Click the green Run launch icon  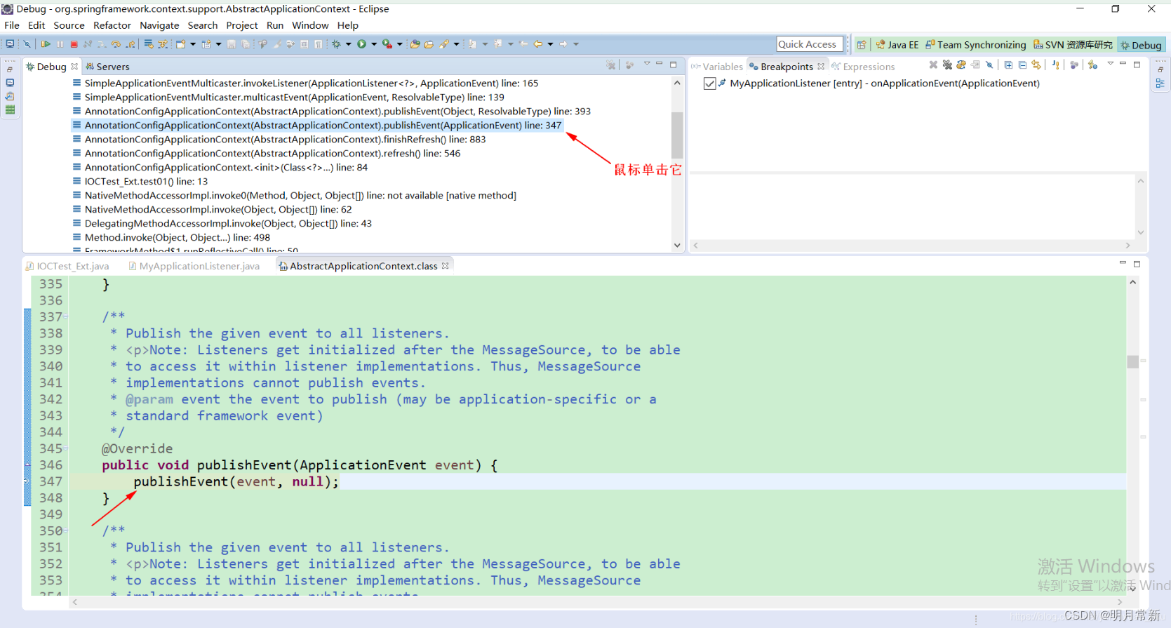(x=361, y=44)
